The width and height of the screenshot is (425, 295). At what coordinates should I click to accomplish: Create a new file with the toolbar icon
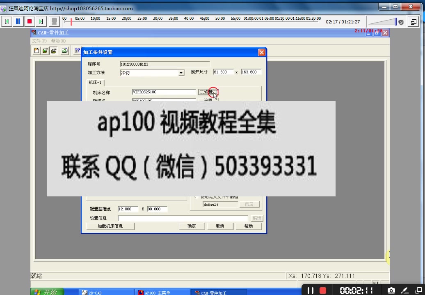[x=36, y=50]
